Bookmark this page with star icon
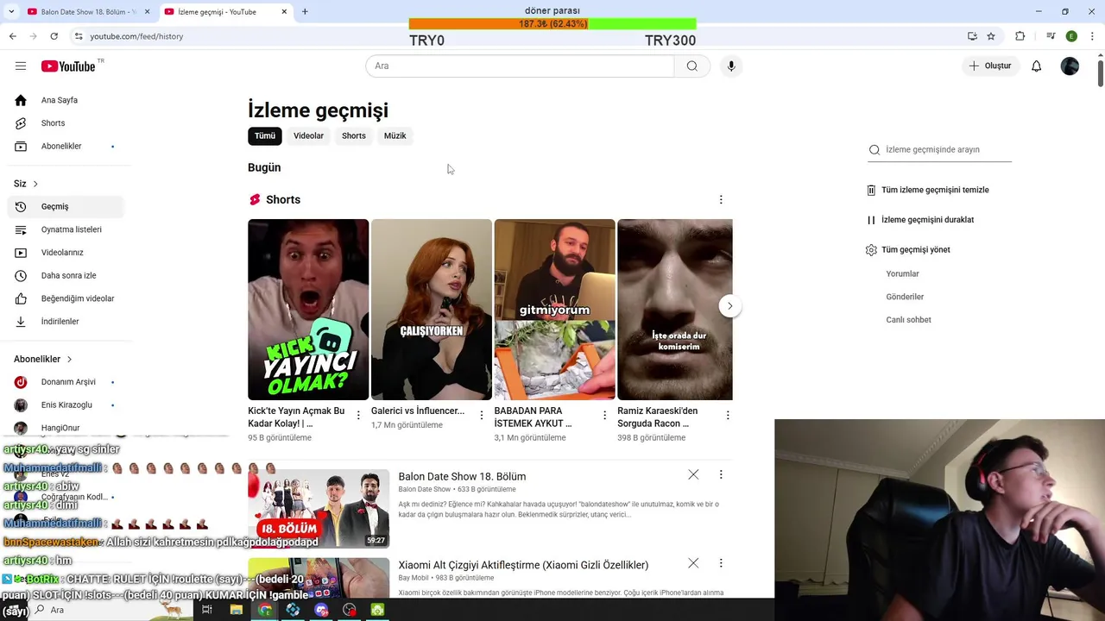 991,36
